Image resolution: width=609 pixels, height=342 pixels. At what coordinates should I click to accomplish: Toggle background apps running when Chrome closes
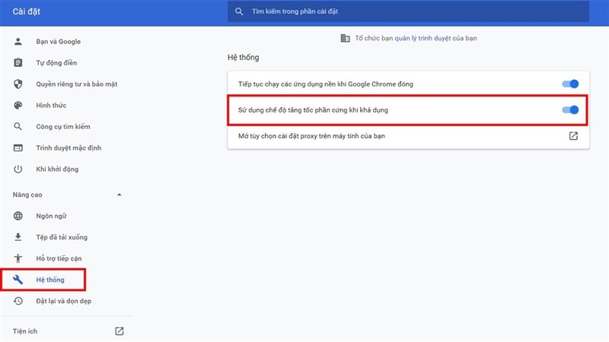[x=570, y=84]
